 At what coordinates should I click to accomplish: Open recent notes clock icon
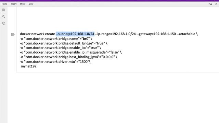pos(4,23)
